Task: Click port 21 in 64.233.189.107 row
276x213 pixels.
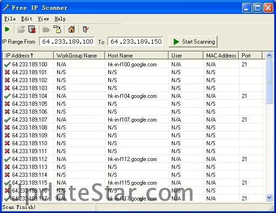Action: click(244, 120)
